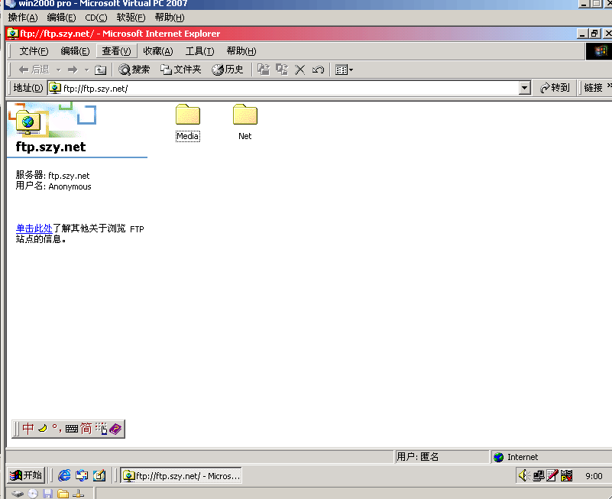Screen dimensions: 612x499
Task: Click the Go (转到) button
Action: (555, 88)
